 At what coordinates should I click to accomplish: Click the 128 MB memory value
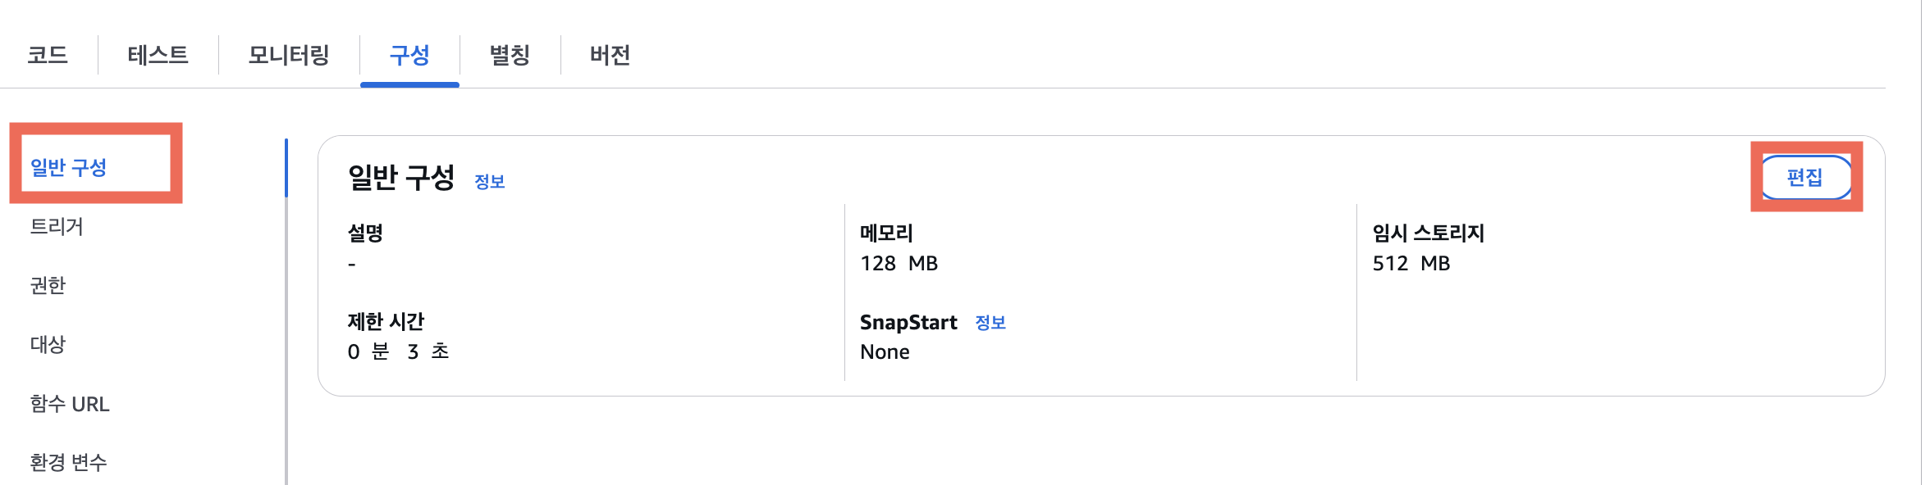[899, 263]
